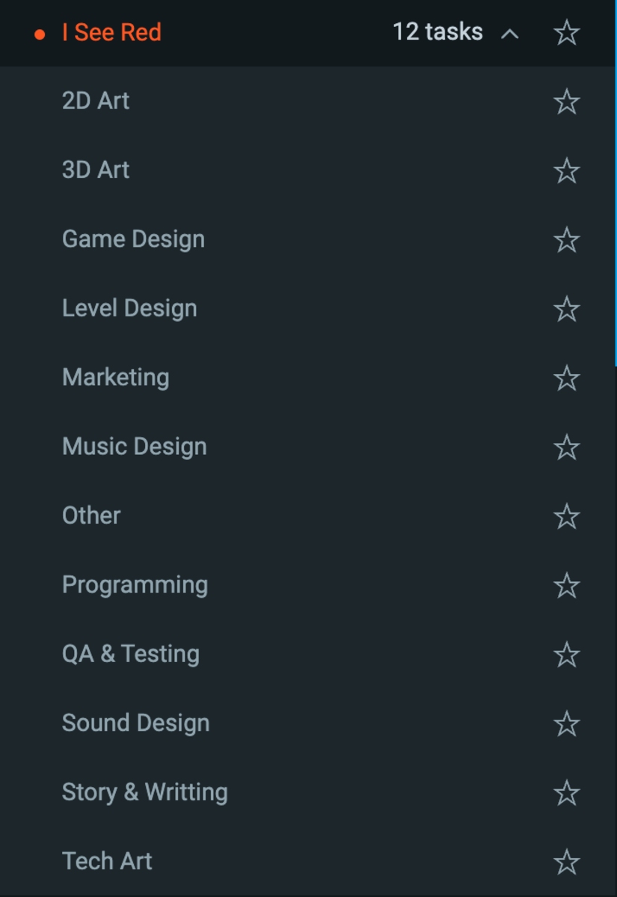617x897 pixels.
Task: Favorite the 2D Art list
Action: tap(567, 102)
